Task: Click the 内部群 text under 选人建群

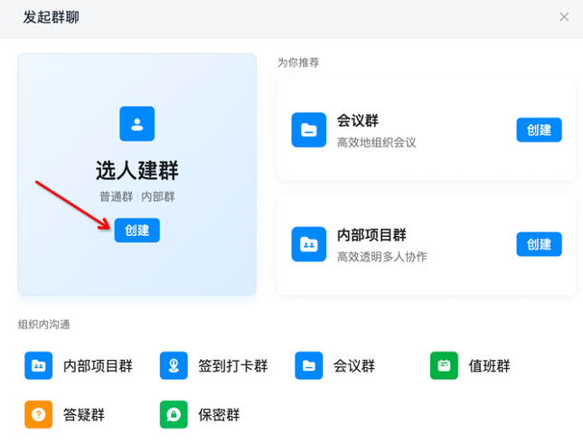Action: (157, 196)
